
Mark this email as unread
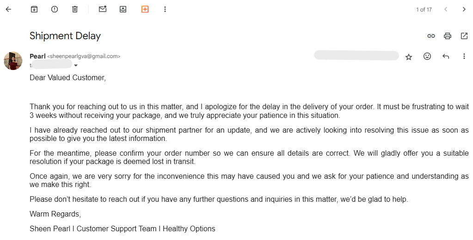[103, 9]
